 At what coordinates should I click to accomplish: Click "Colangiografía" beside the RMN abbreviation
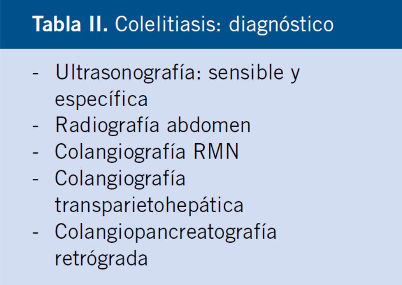(120, 153)
